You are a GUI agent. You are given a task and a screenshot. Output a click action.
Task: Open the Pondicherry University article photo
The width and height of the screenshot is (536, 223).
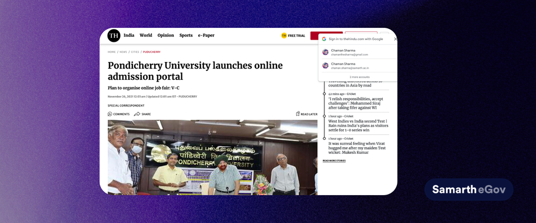coord(212,157)
